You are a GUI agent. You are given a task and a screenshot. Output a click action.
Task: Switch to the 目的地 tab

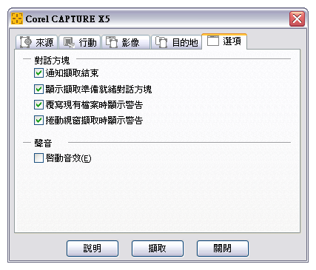(x=176, y=42)
